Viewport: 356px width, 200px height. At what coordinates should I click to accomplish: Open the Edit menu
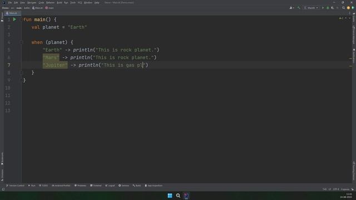point(16,2)
